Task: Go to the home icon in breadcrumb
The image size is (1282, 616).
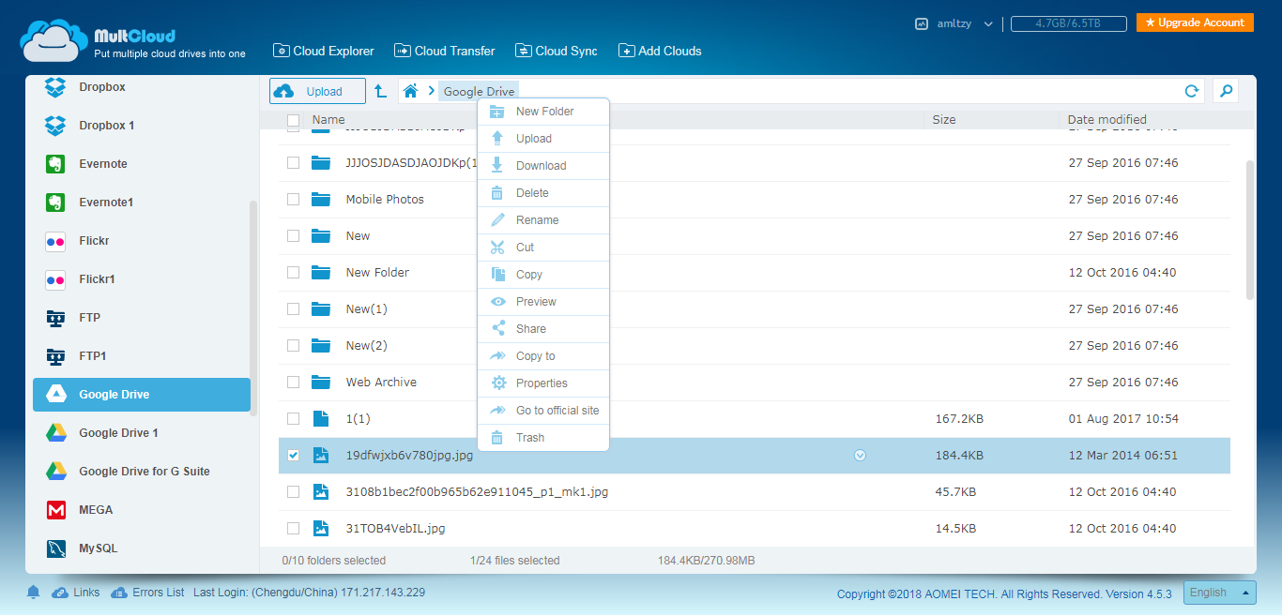Action: 410,91
